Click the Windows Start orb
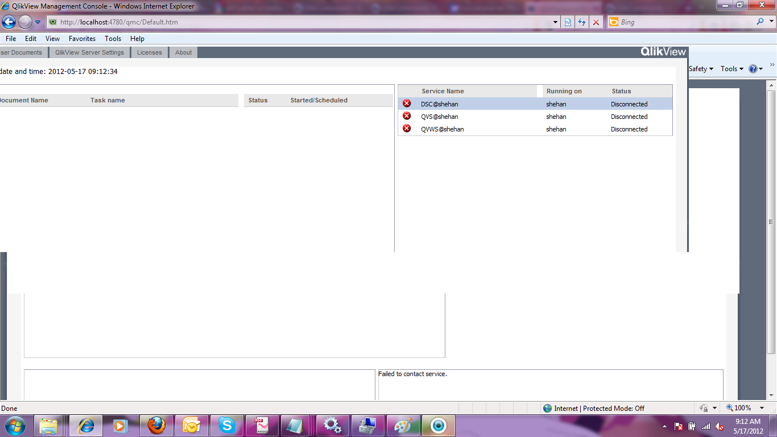The width and height of the screenshot is (777, 437). (15, 426)
